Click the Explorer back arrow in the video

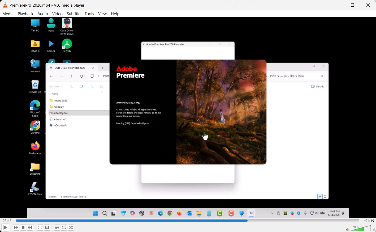(x=51, y=76)
